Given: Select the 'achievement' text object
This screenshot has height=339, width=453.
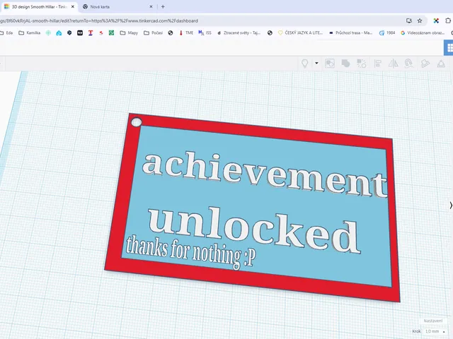Looking at the screenshot, I should tap(264, 174).
